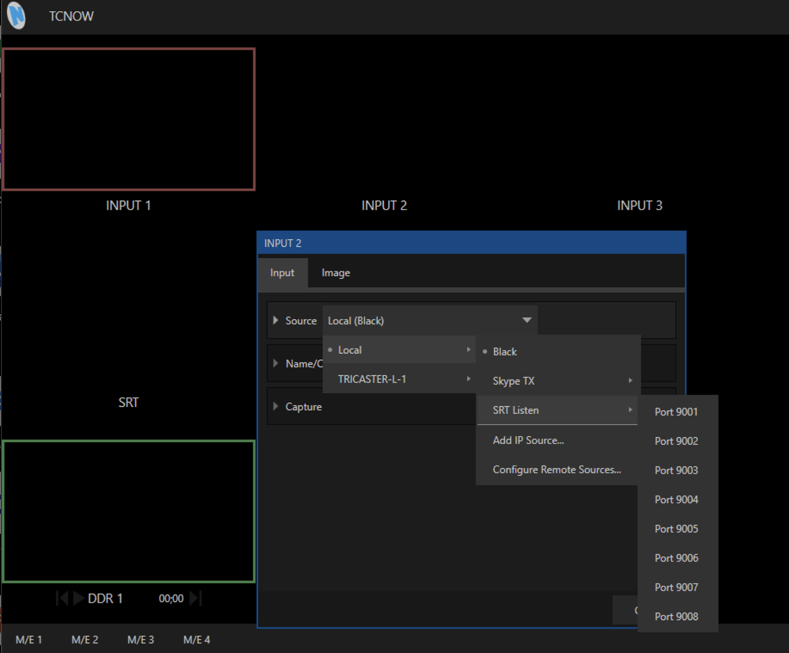The image size is (789, 653).
Task: Expand the Name/Comment section triangle
Action: pyautogui.click(x=276, y=363)
